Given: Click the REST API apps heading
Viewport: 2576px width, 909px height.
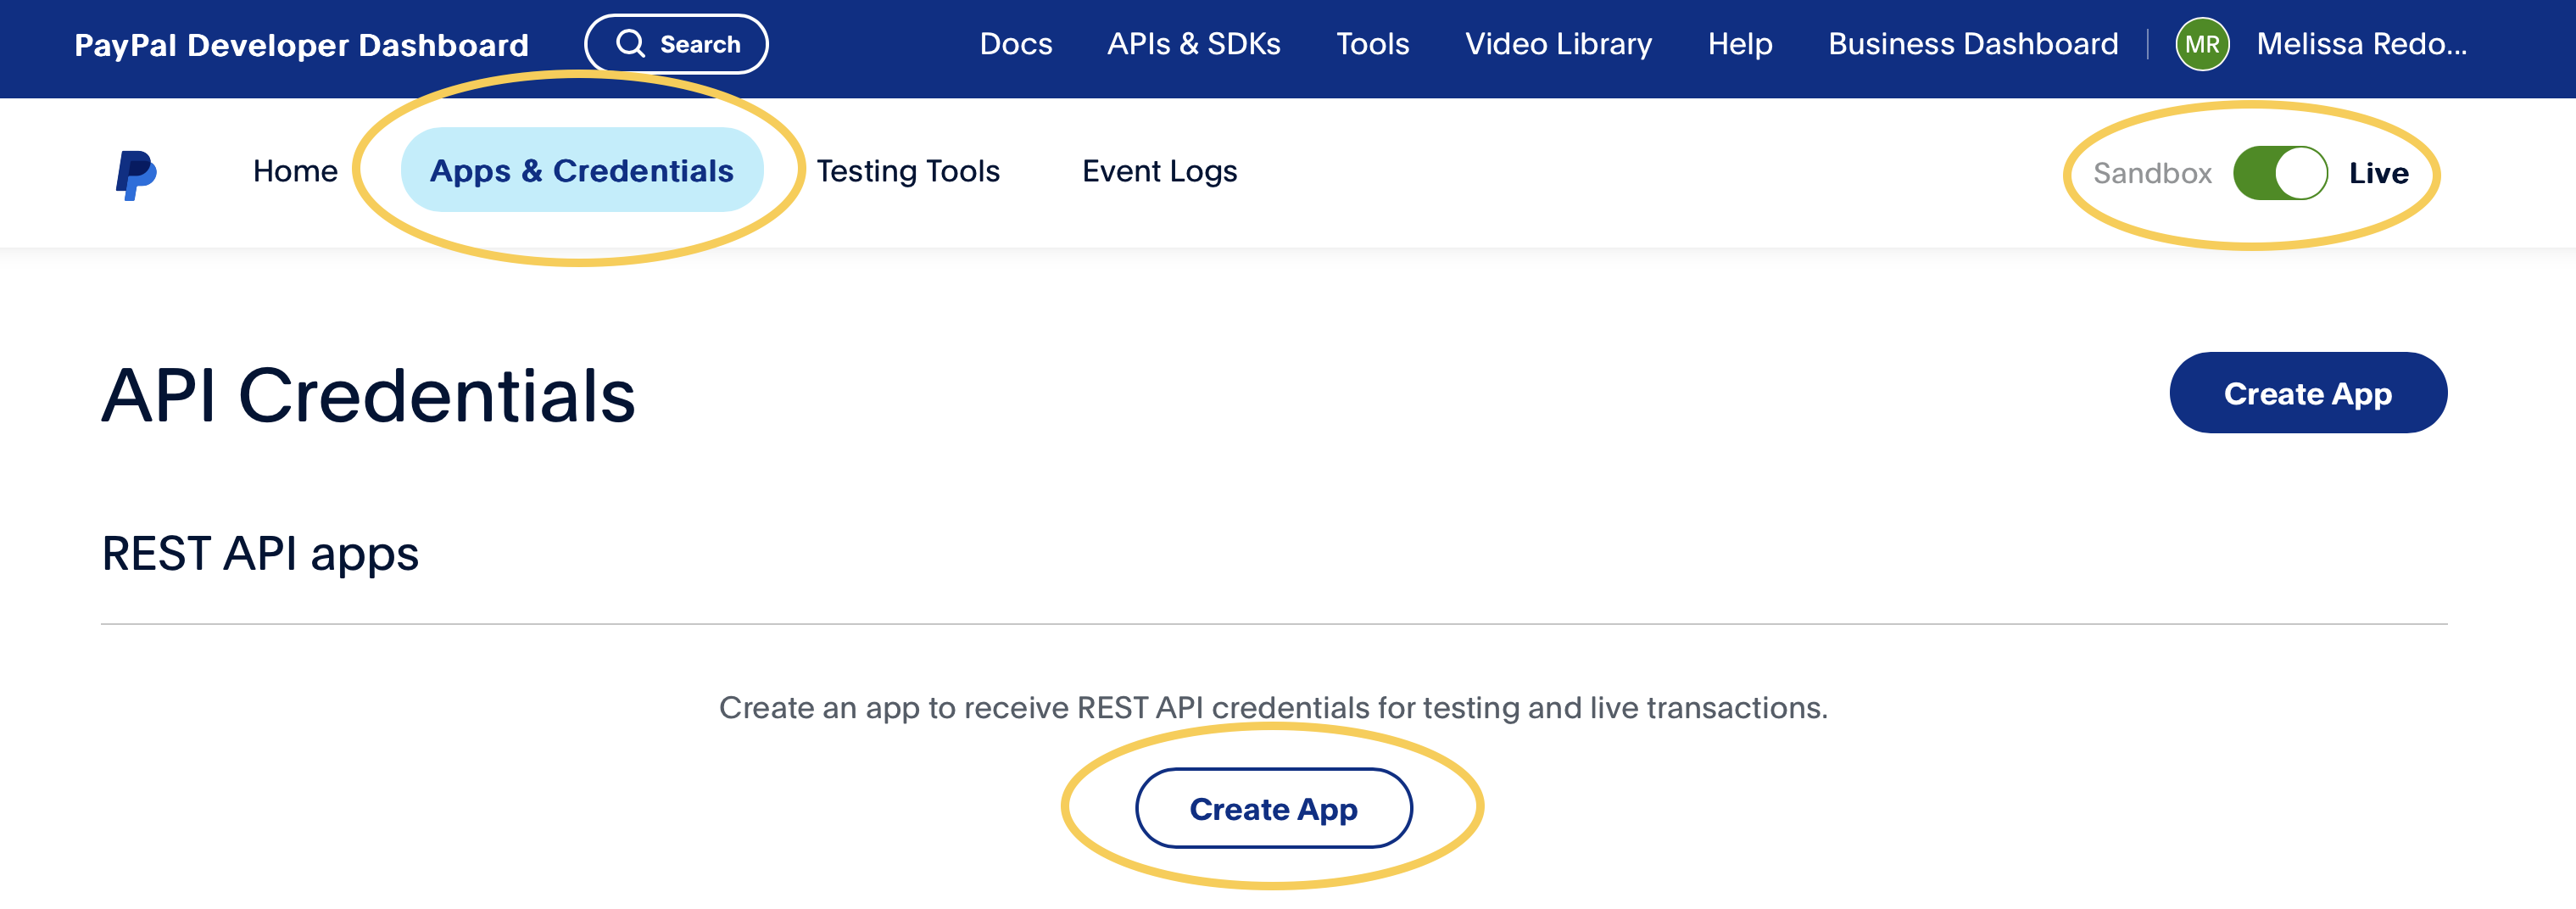Looking at the screenshot, I should click(260, 554).
